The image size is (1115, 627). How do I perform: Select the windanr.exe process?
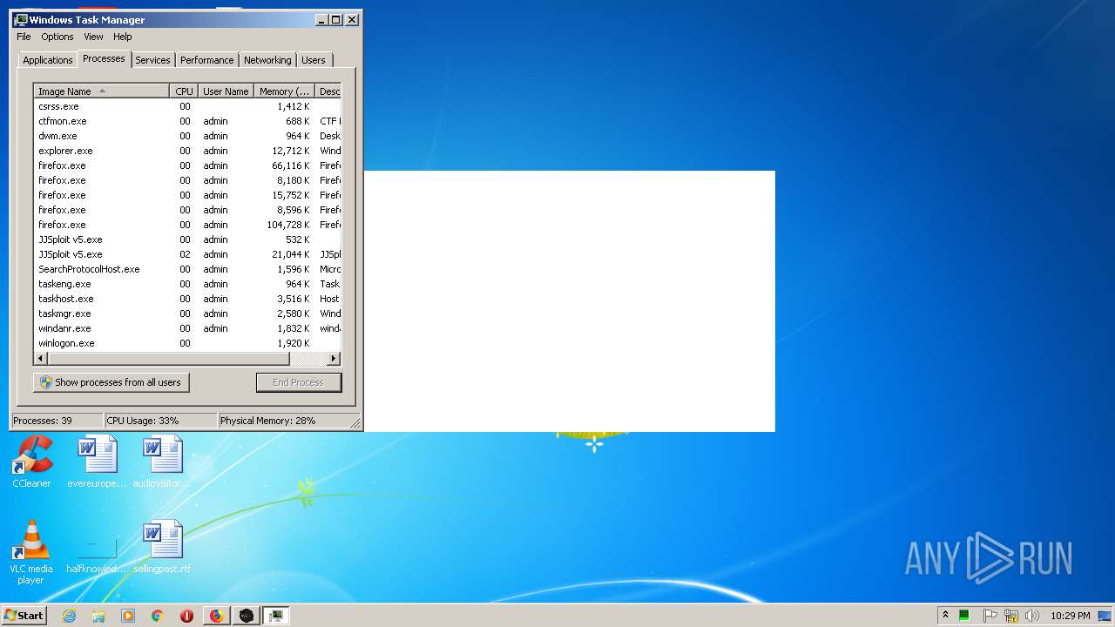[x=187, y=328]
